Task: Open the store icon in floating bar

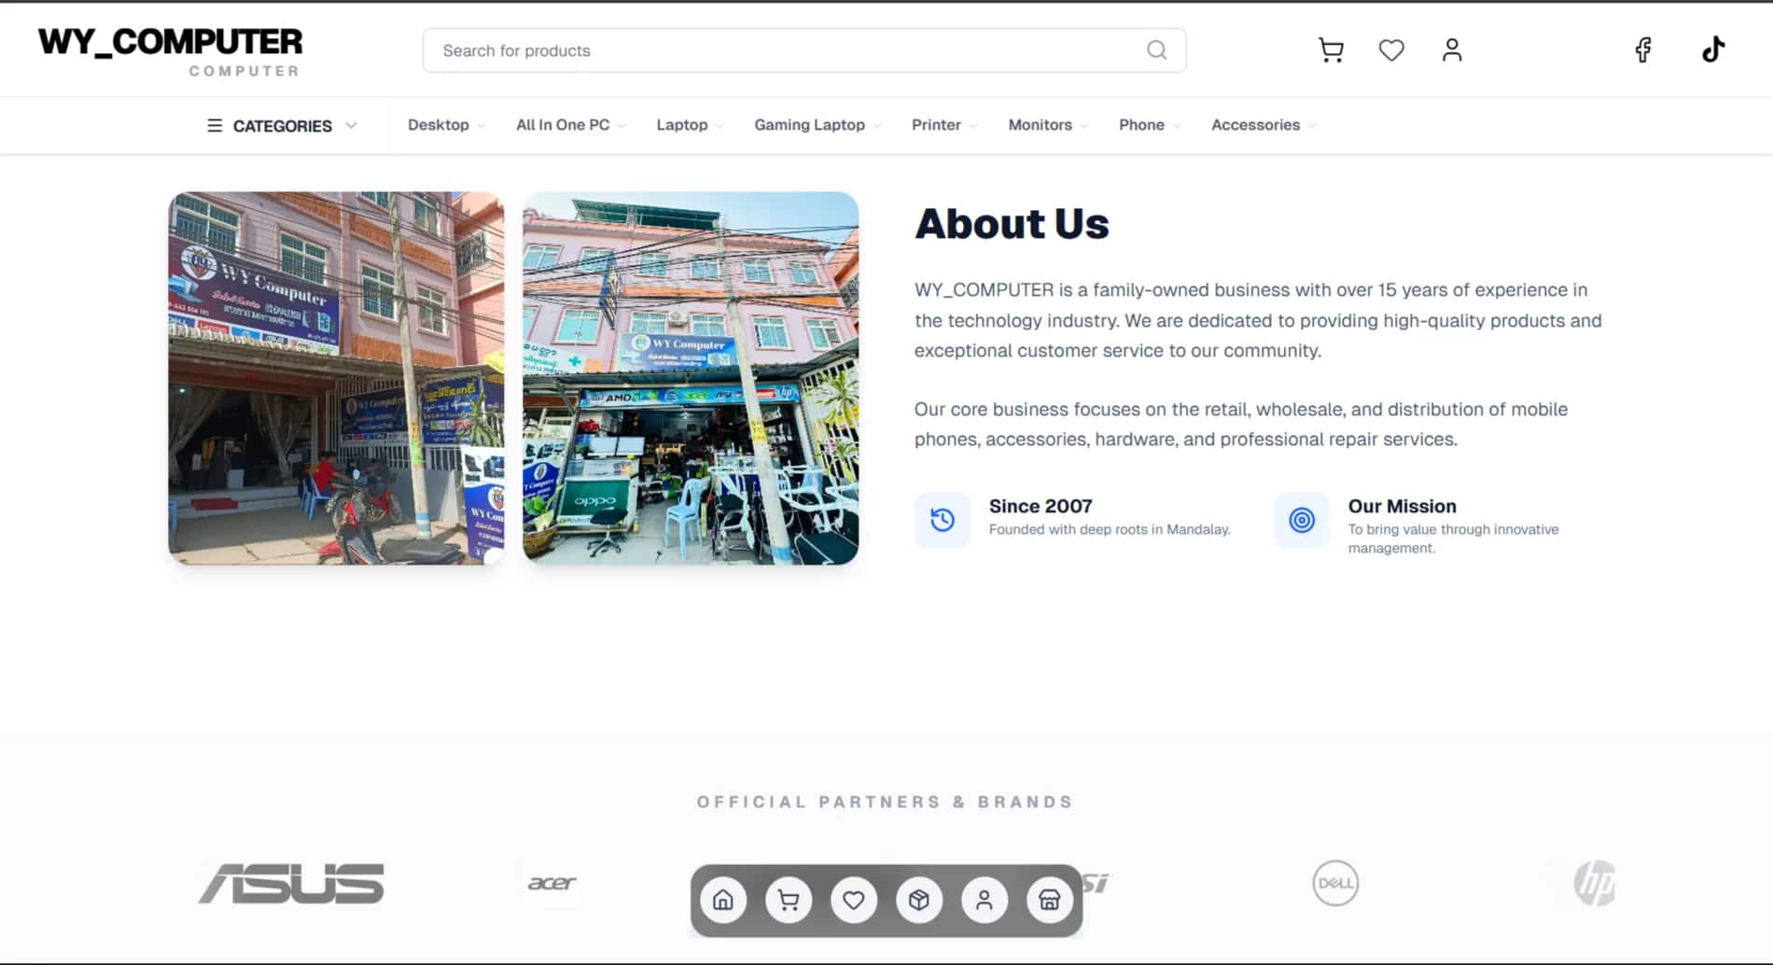Action: pyautogui.click(x=1050, y=900)
